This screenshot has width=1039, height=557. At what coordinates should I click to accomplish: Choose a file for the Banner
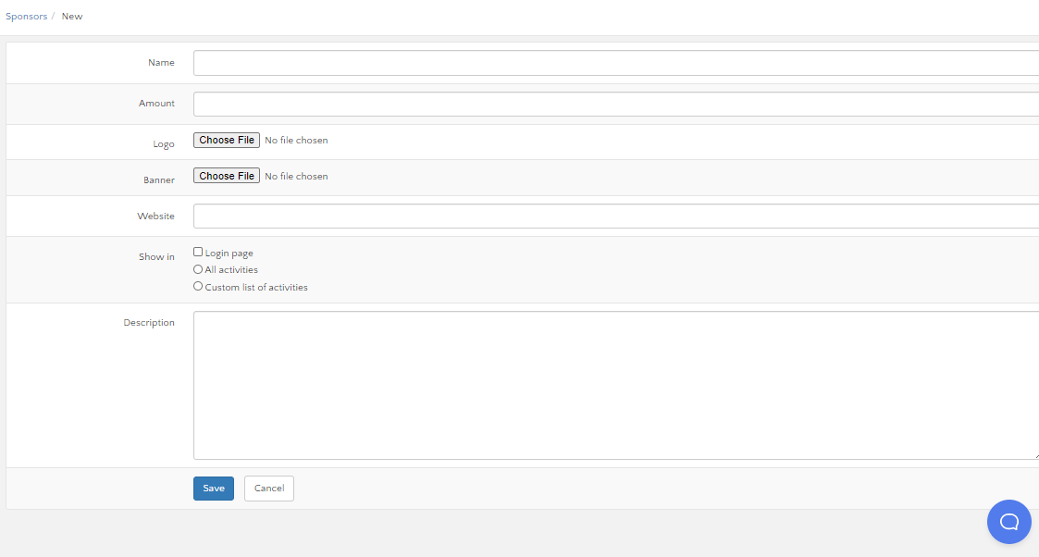(x=227, y=176)
